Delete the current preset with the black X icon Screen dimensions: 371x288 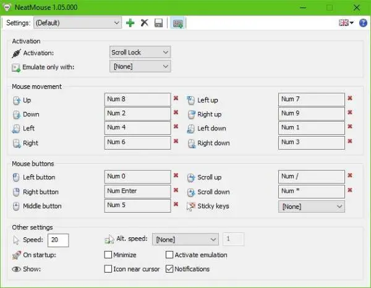point(144,23)
